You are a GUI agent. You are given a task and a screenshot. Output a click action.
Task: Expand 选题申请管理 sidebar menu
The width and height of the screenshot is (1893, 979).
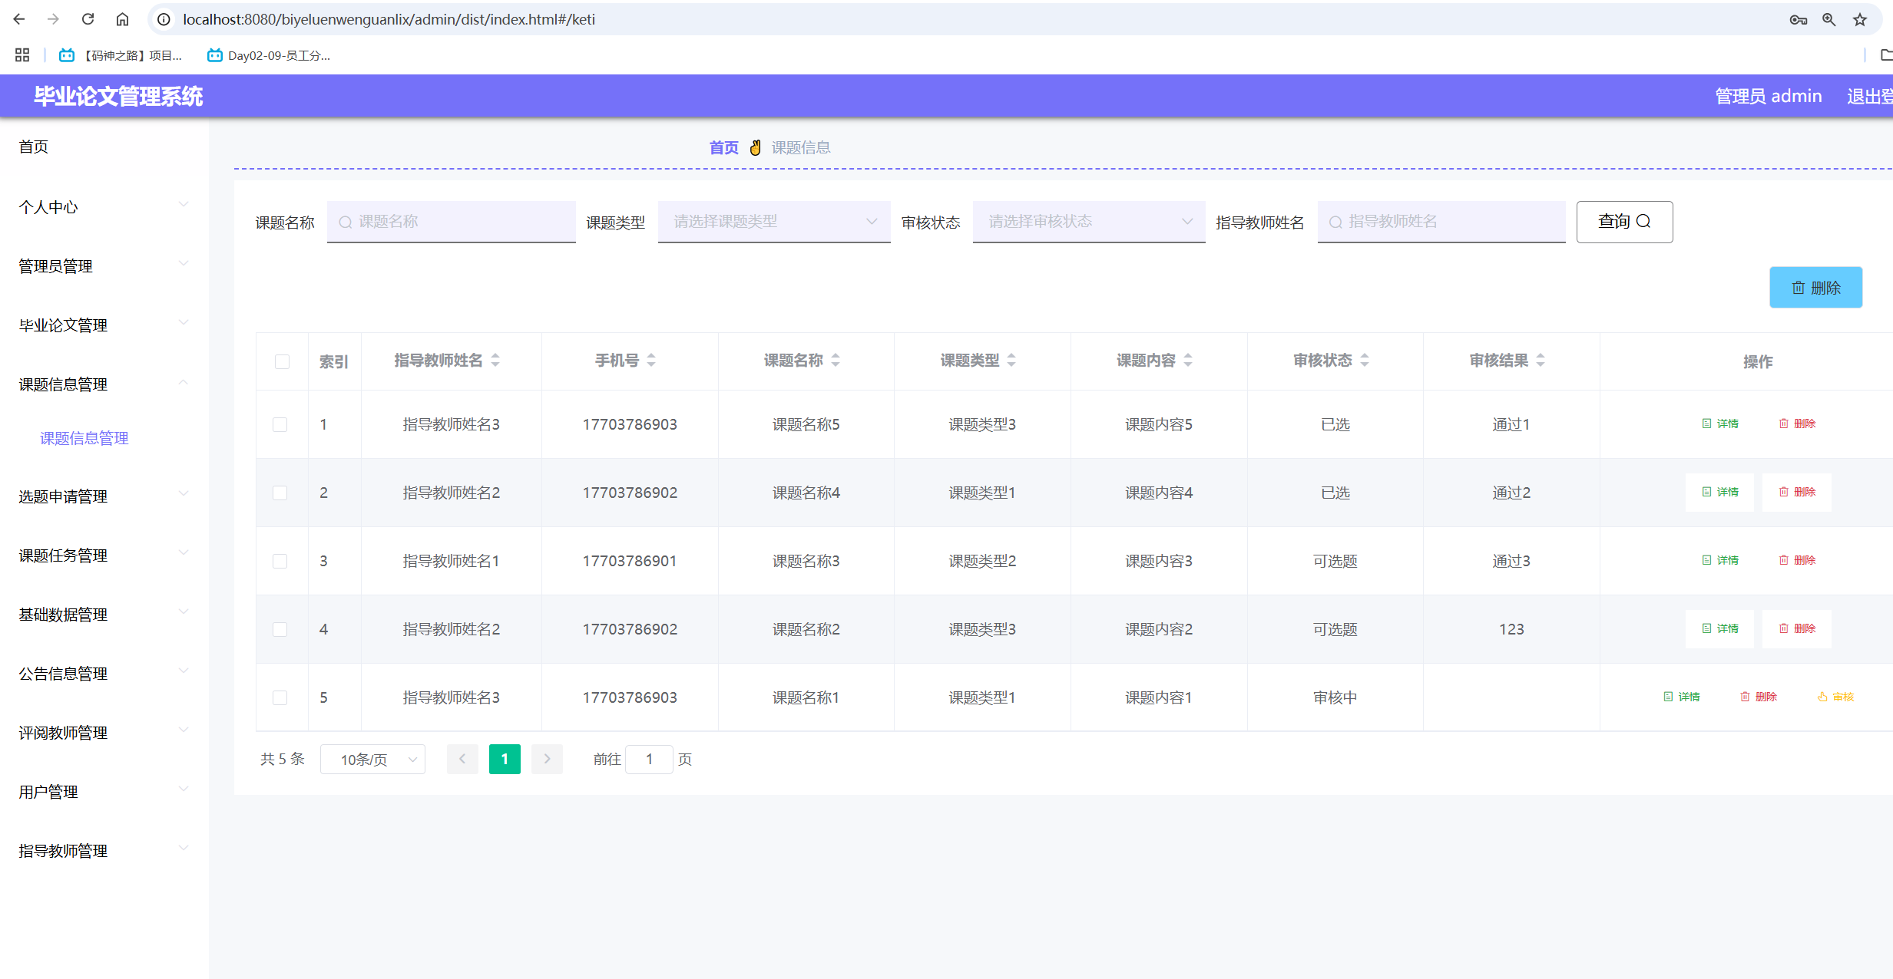[104, 496]
